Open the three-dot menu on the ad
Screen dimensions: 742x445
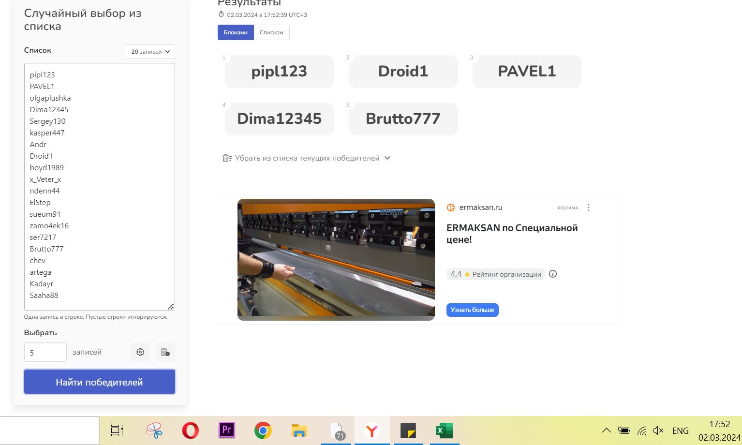pyautogui.click(x=589, y=208)
